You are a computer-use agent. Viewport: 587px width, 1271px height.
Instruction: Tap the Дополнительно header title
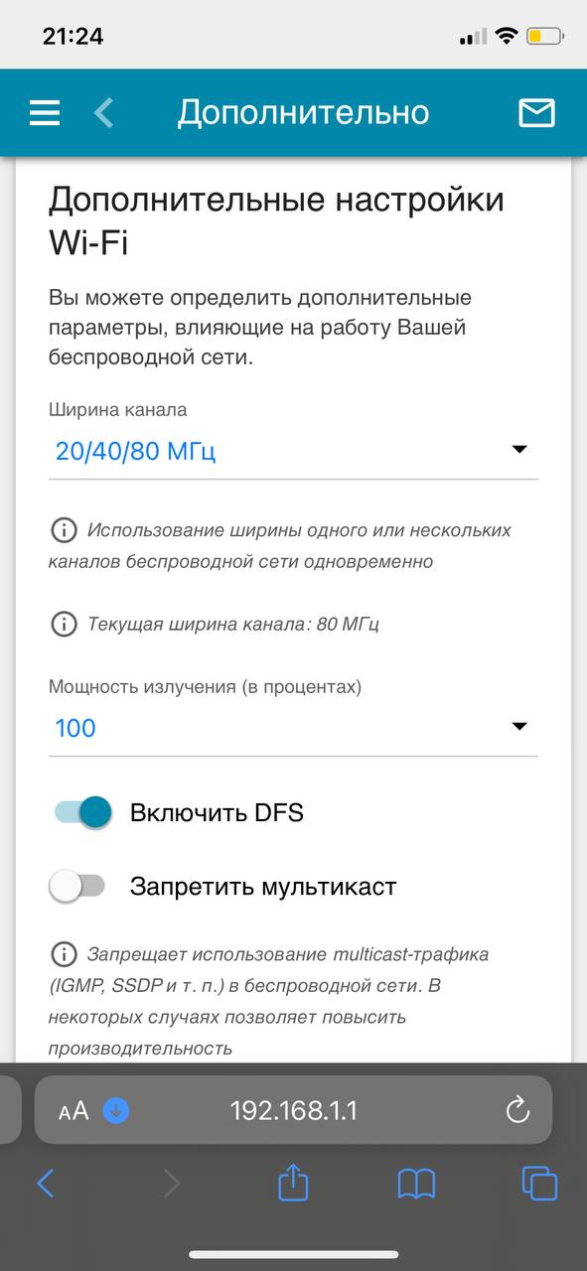[x=303, y=112]
